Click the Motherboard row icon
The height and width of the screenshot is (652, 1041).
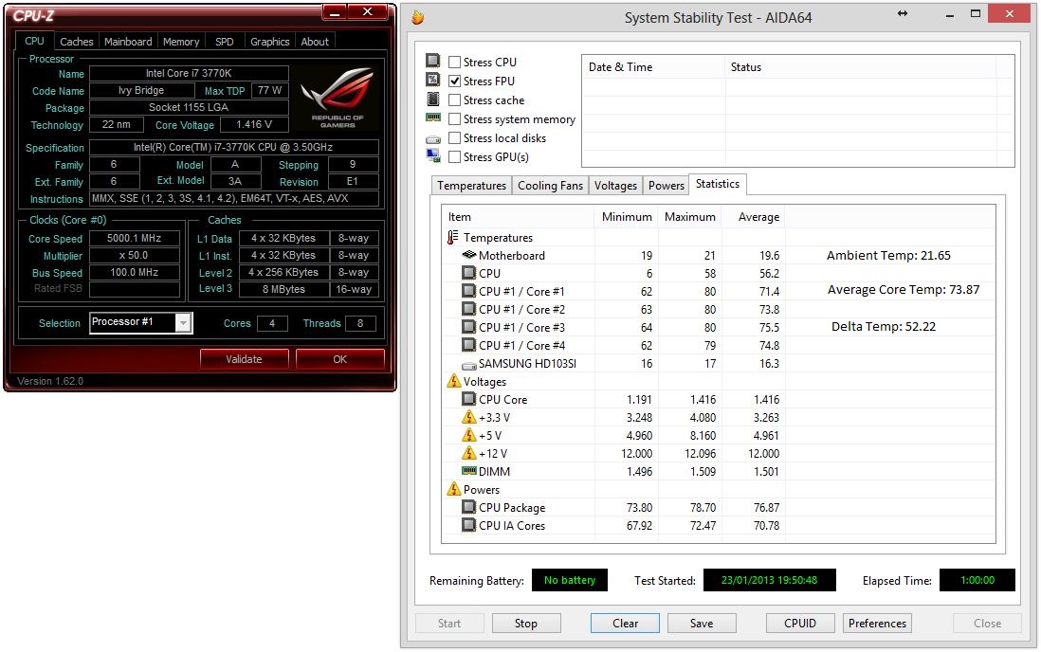coord(468,255)
